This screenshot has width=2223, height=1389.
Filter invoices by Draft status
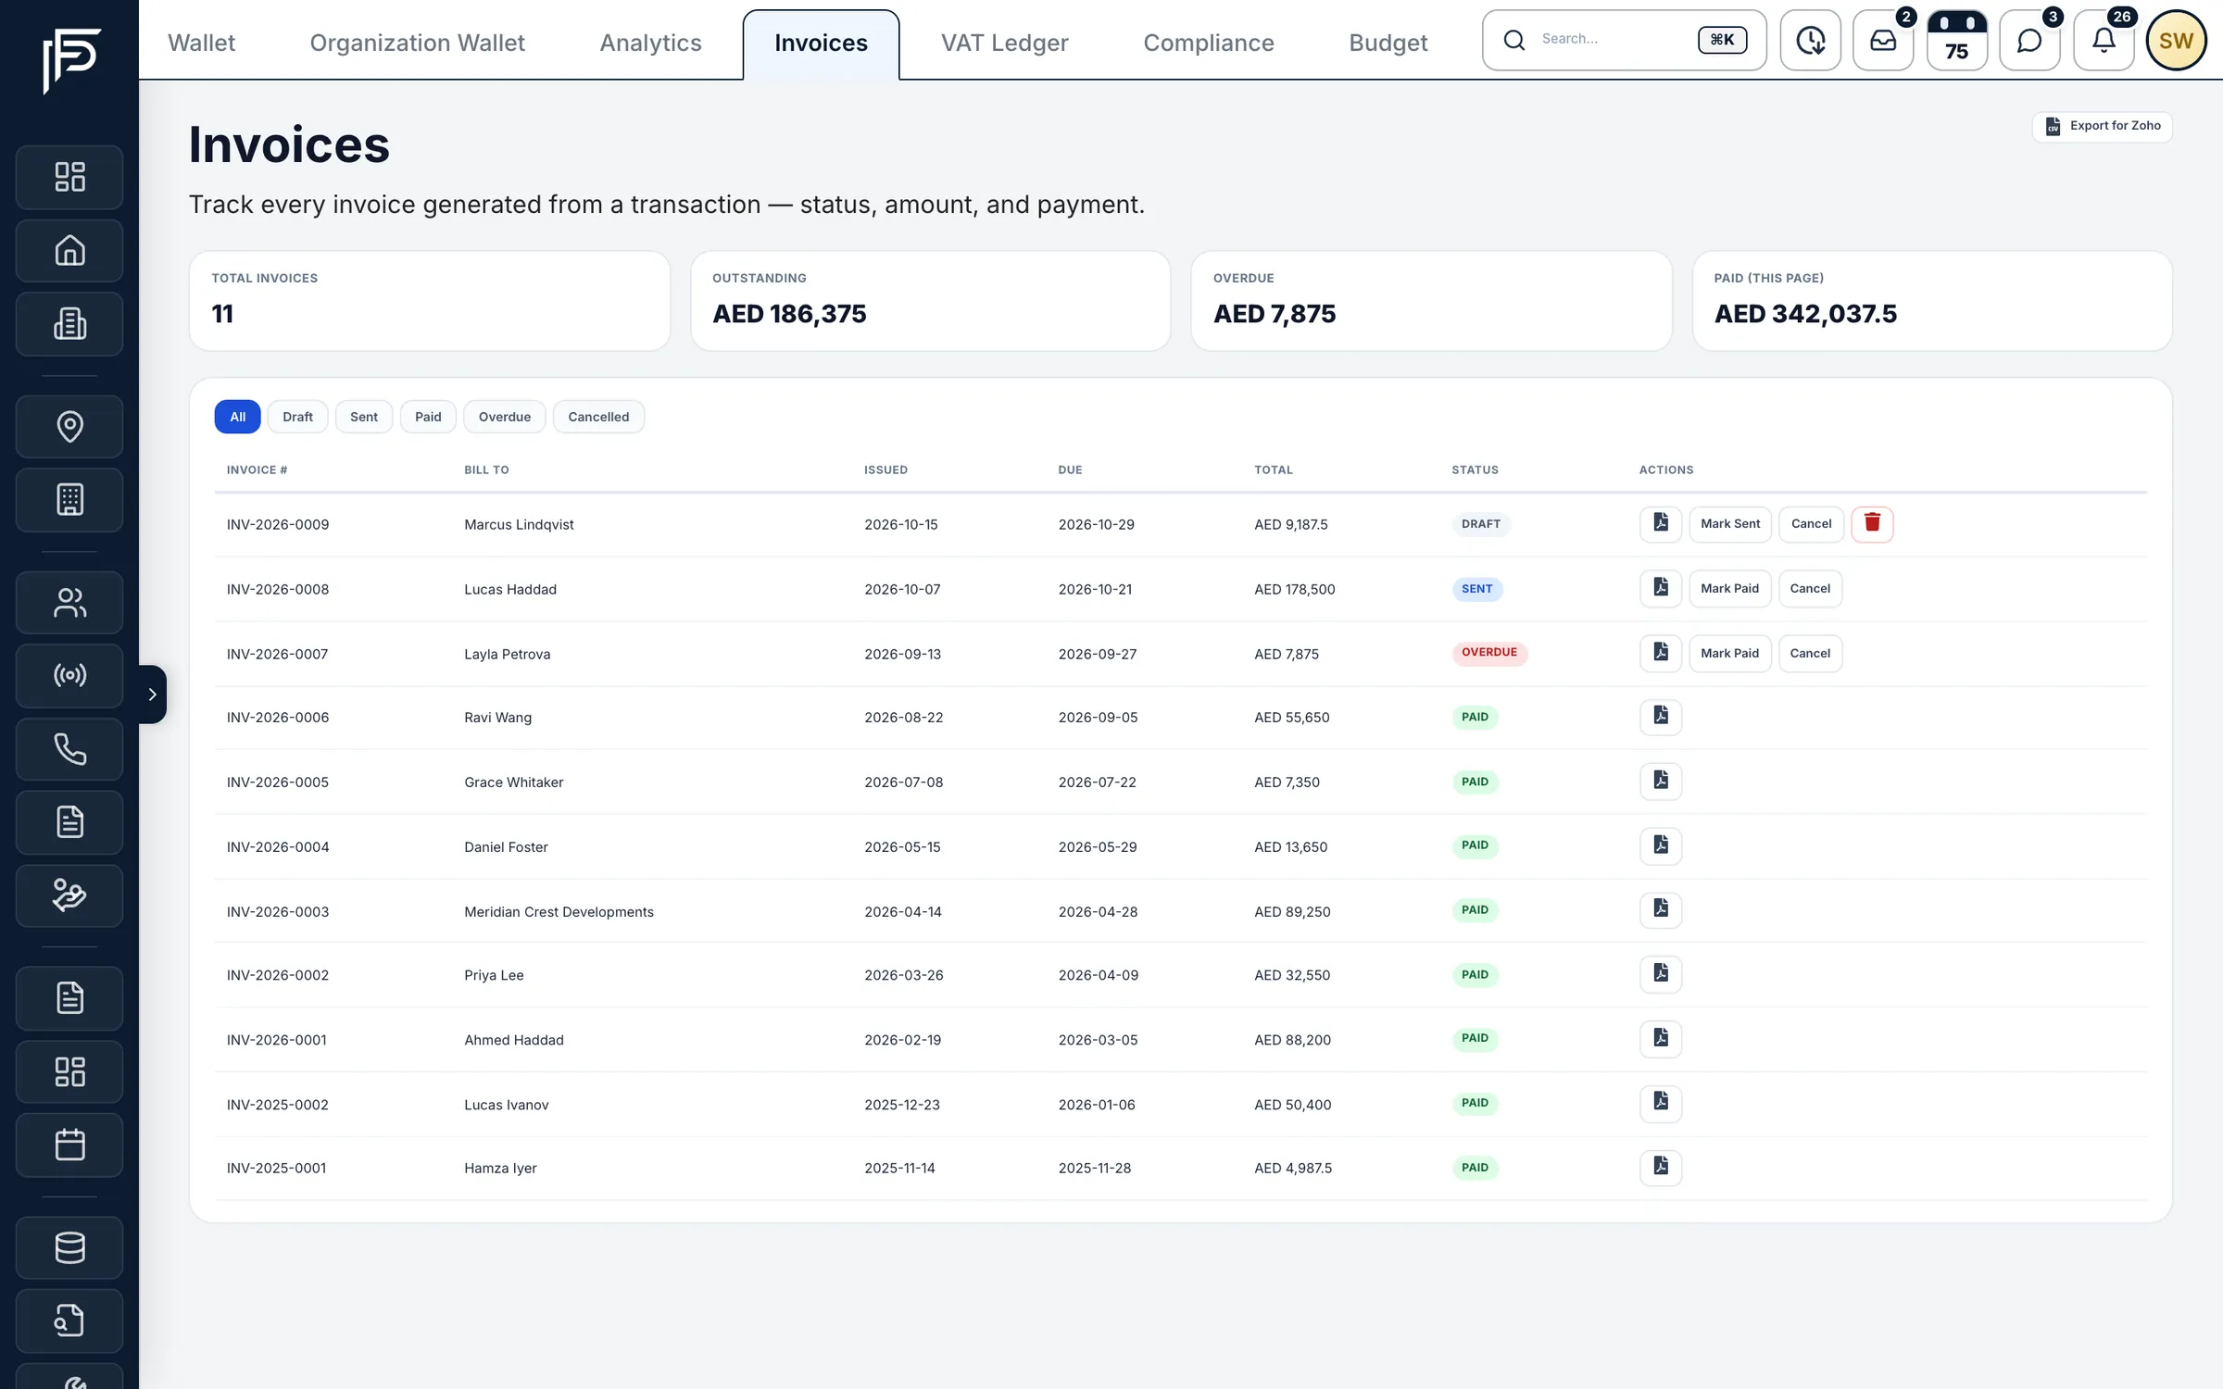297,417
